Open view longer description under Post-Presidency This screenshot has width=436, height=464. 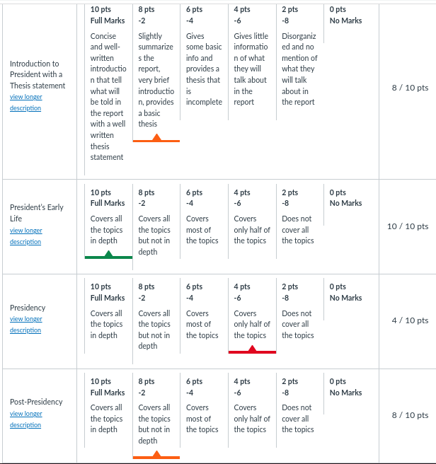[x=25, y=419]
